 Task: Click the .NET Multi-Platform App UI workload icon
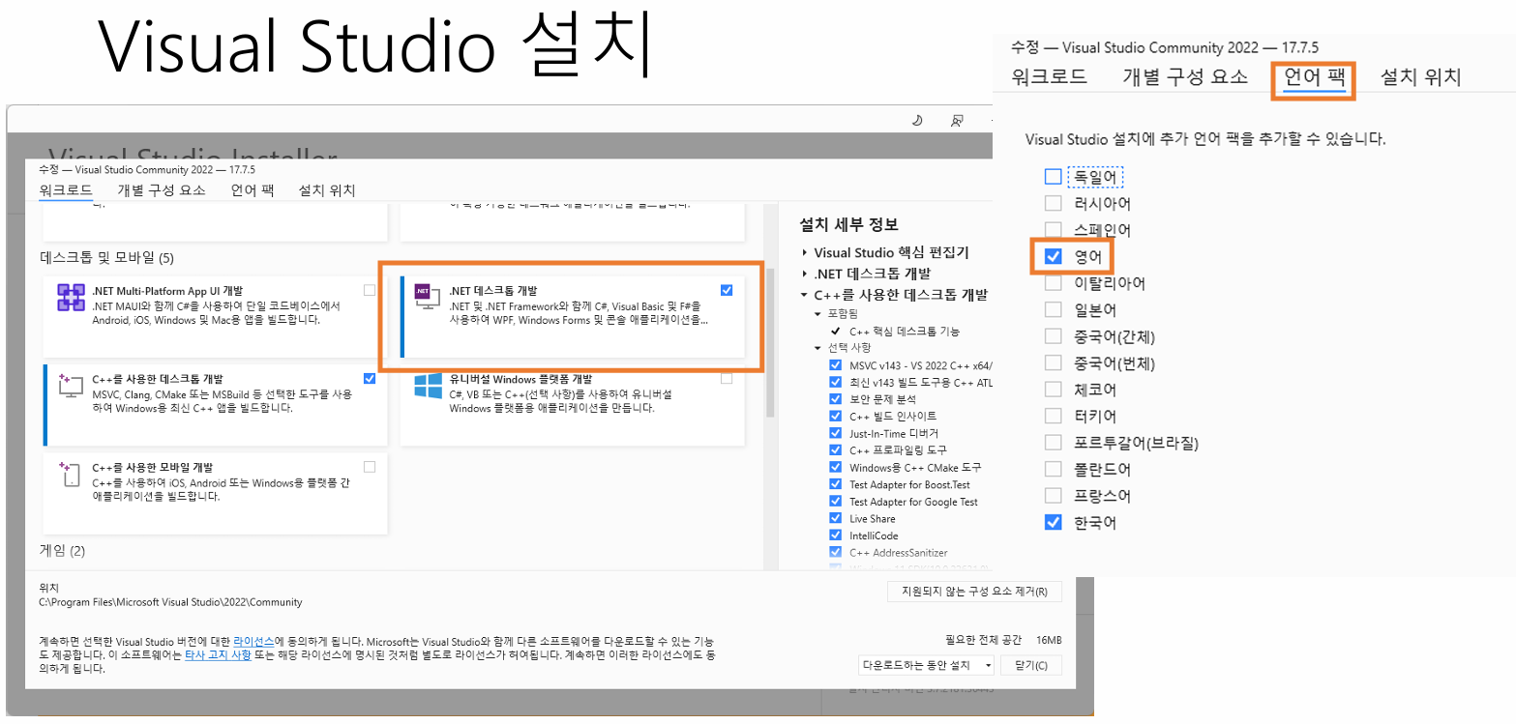click(x=72, y=298)
